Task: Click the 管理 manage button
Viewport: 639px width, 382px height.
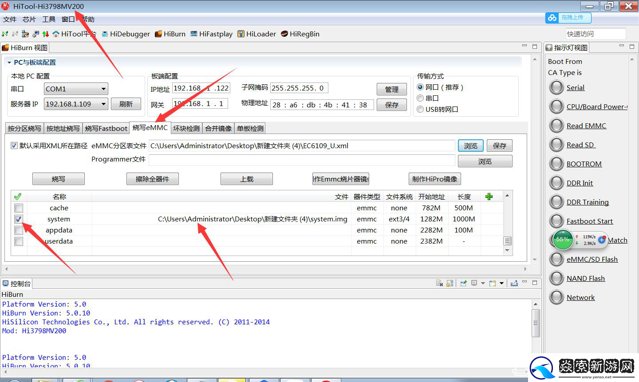Action: pyautogui.click(x=392, y=89)
